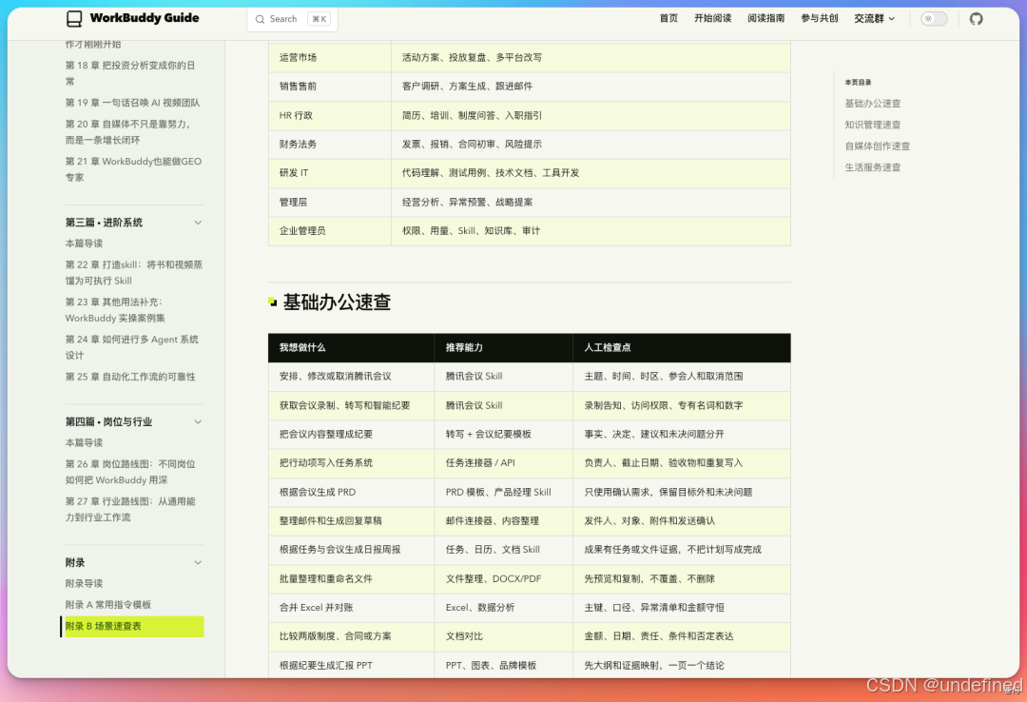The height and width of the screenshot is (702, 1027).
Task: Collapse the 第三篇 · 进阶系统 section
Action: tap(198, 223)
